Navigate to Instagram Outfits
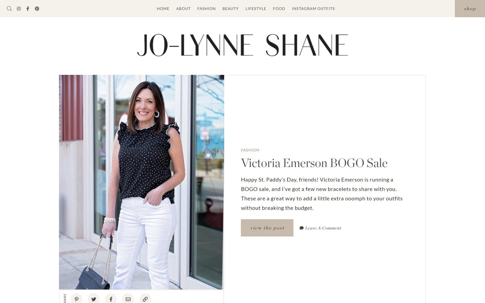 tap(313, 9)
